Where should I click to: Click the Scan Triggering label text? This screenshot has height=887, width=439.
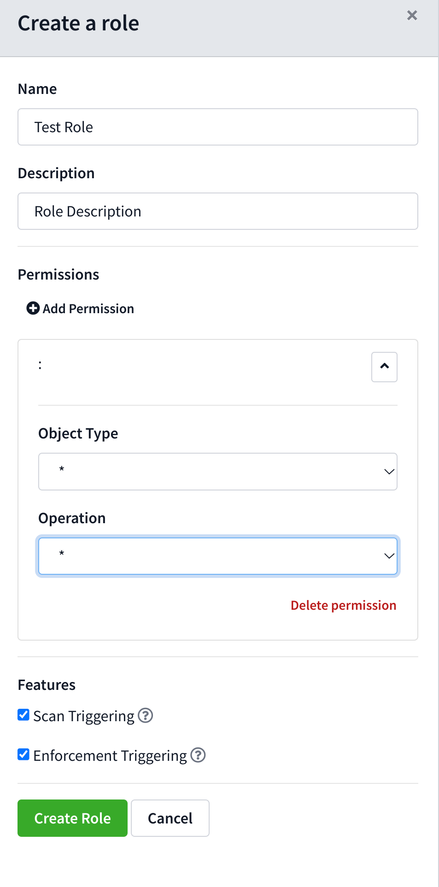[x=84, y=716]
